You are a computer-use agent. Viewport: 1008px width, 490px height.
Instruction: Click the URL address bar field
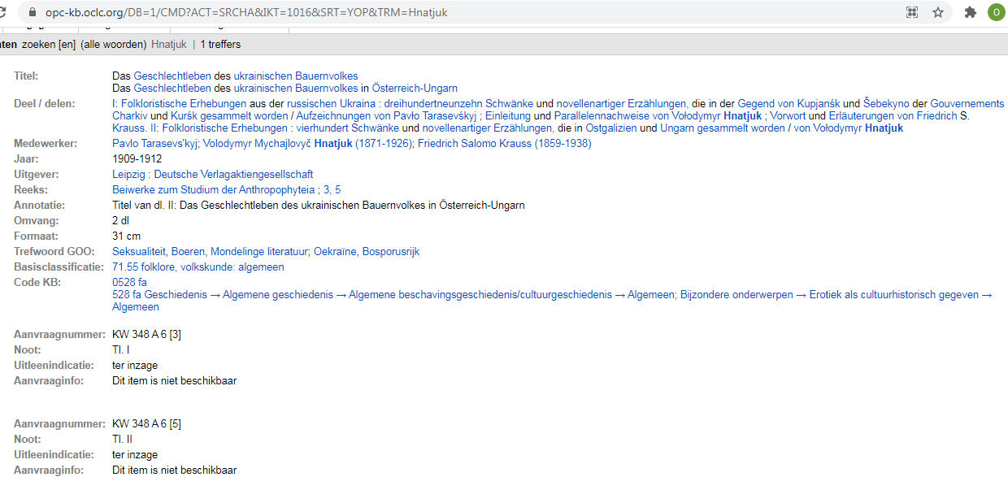pos(406,13)
